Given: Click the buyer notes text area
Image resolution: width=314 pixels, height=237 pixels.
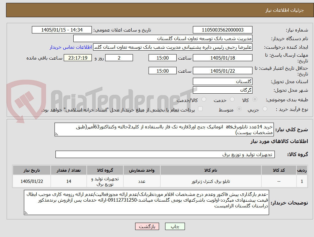Looking at the screenshot, I should (146, 203).
